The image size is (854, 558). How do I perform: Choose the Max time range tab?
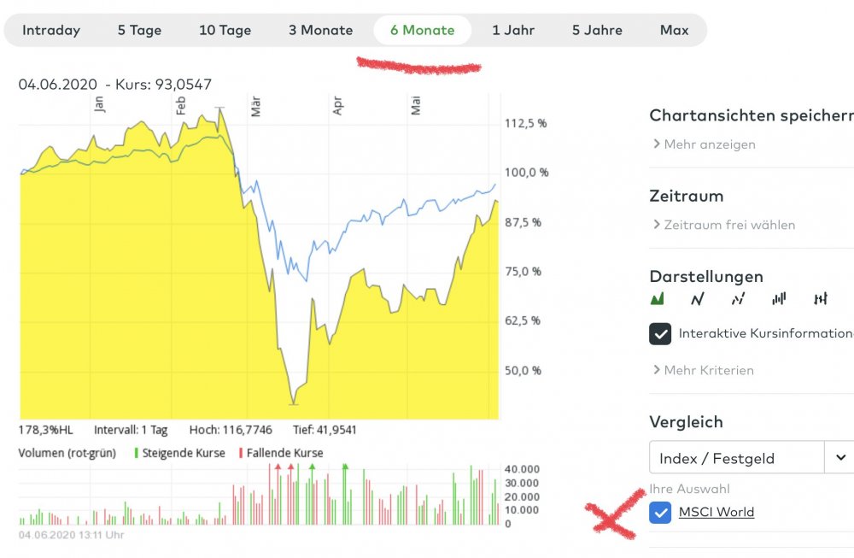[674, 30]
